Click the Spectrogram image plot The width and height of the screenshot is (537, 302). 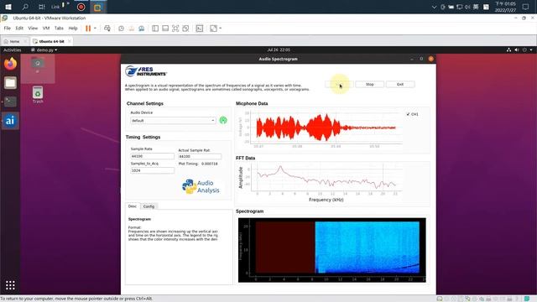coord(332,250)
